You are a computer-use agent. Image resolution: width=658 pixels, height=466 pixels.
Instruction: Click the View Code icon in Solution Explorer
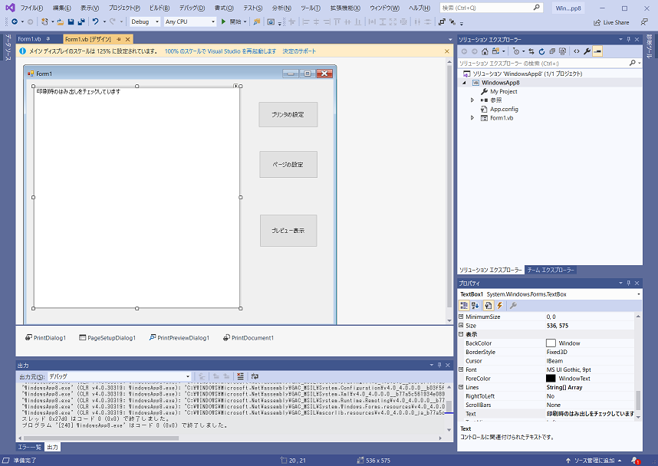coord(577,51)
